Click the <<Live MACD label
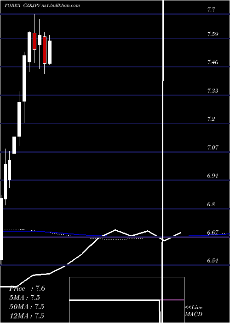This screenshot has width=230, height=323. 194,311
